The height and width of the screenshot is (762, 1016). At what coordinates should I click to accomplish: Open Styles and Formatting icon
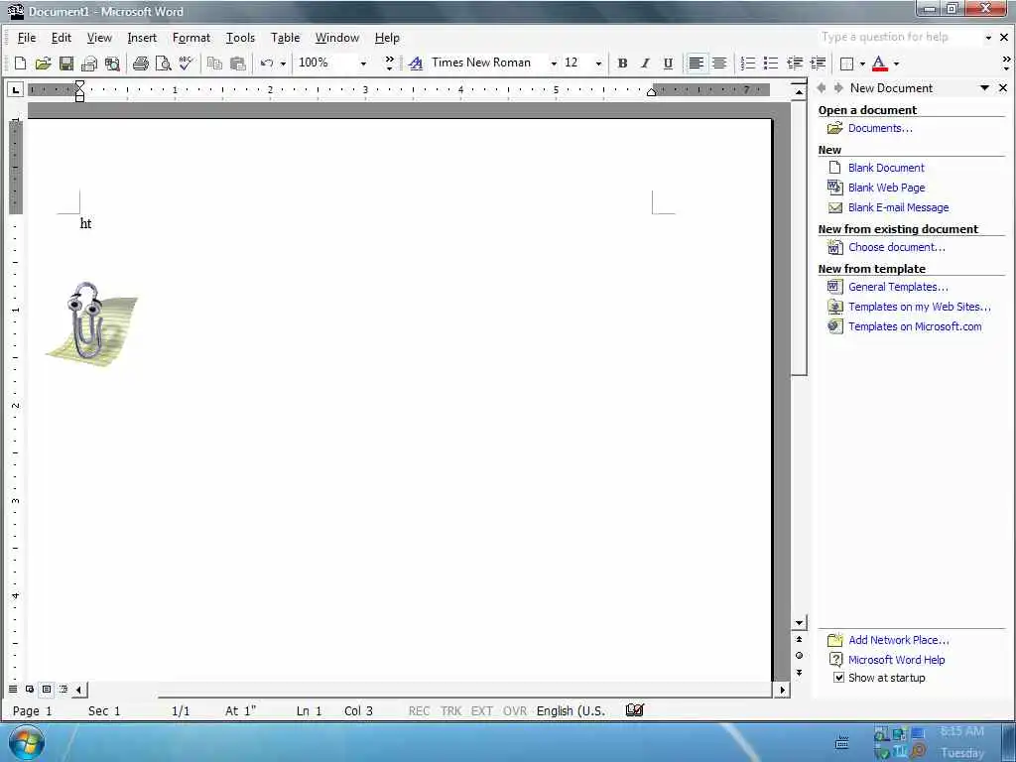(416, 63)
